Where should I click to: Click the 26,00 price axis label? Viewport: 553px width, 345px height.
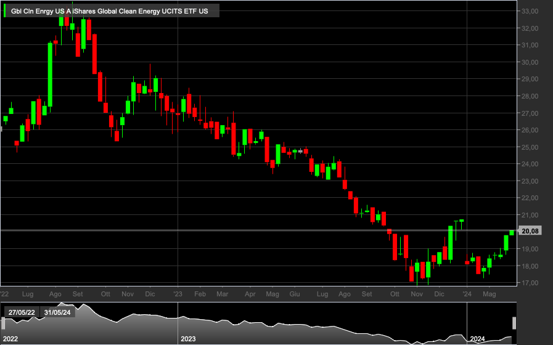click(x=530, y=130)
